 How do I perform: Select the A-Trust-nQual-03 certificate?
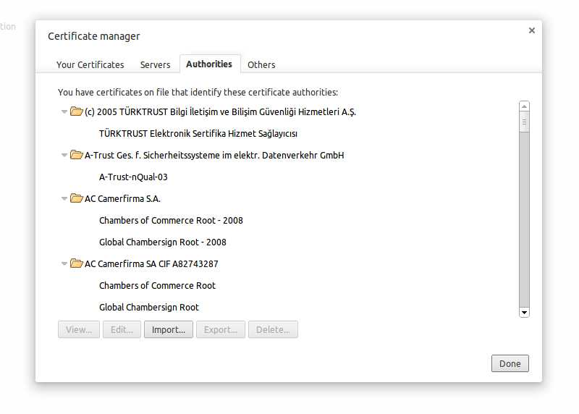(133, 177)
